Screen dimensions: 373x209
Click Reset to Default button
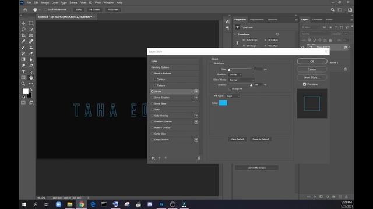coord(261,139)
